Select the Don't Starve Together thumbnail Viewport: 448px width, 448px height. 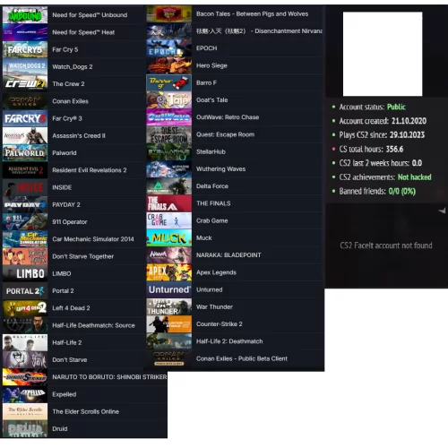[x=25, y=256]
